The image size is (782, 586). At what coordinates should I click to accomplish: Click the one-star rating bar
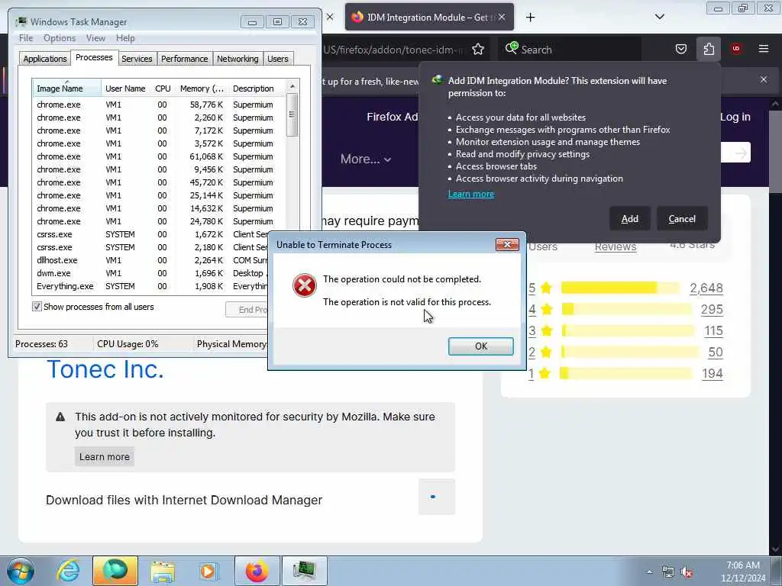coord(626,373)
